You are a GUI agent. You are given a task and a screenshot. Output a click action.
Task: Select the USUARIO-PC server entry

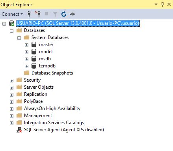[x=78, y=23]
